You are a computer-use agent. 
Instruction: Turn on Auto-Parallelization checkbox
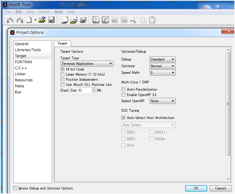[x=123, y=89]
